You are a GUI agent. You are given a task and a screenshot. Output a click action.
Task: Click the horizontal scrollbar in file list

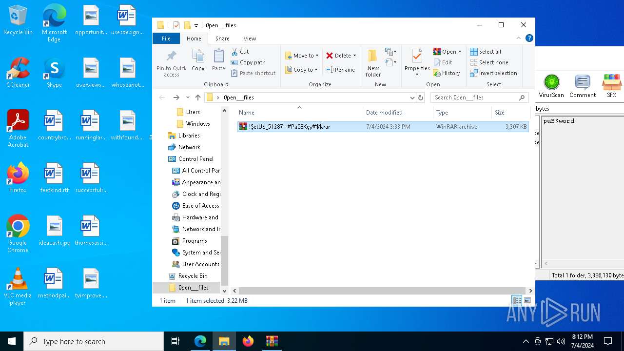tap(382, 291)
